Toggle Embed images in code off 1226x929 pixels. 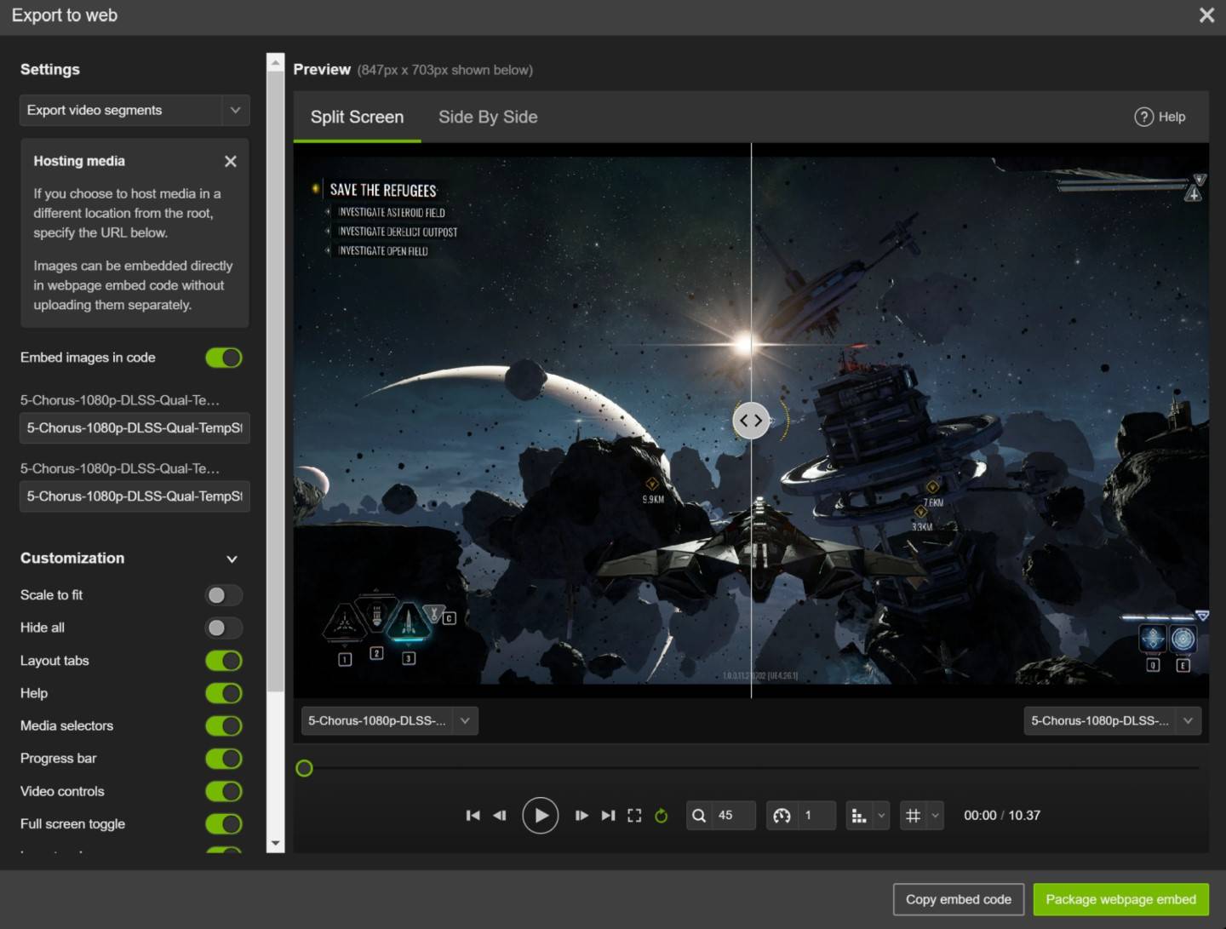(224, 358)
